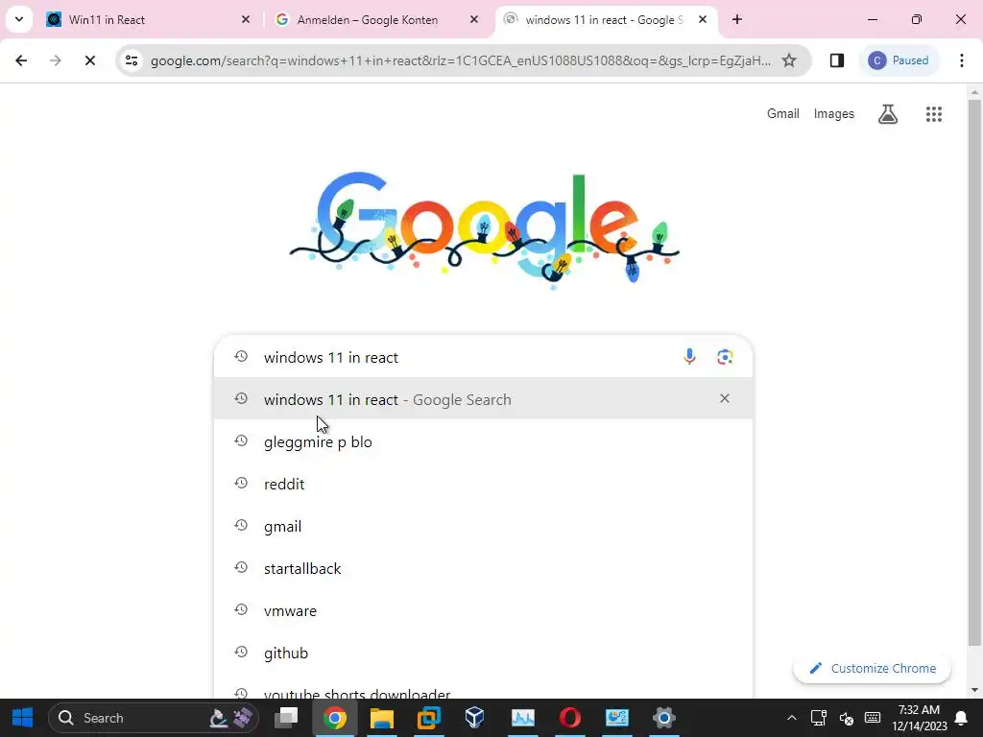Open Chrome's three-dot menu
The image size is (983, 737).
[x=962, y=60]
